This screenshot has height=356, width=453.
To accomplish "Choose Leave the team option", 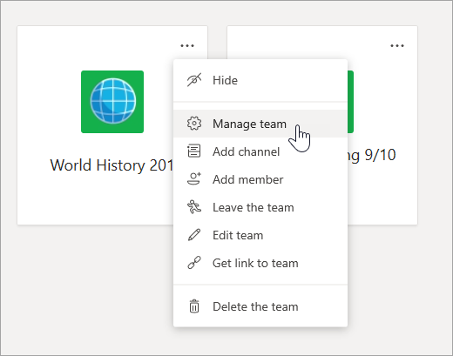I will (260, 207).
